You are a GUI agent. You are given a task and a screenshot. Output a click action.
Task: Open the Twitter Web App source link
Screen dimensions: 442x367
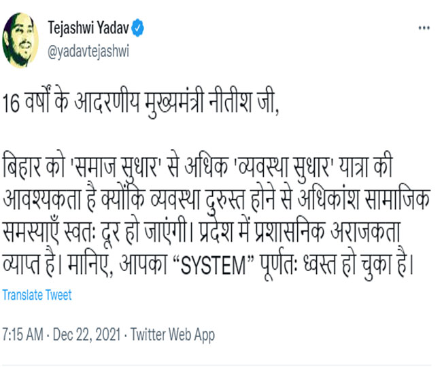click(x=173, y=334)
